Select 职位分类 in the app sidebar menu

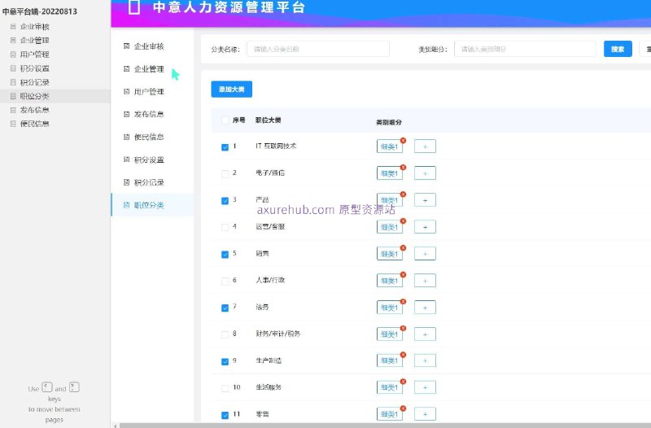click(x=152, y=205)
